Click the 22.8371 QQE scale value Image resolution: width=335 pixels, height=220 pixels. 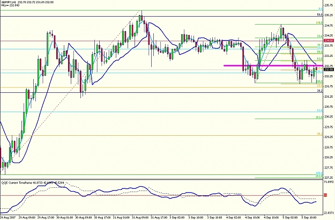pyautogui.click(x=329, y=212)
